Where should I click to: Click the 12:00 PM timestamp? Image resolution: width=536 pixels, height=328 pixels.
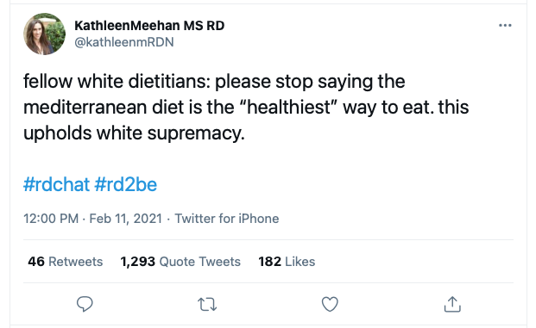[51, 219]
